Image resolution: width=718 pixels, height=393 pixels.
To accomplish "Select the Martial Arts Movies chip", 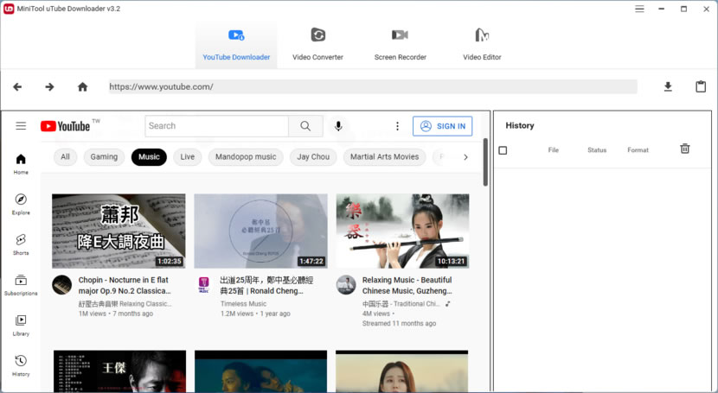I will coord(385,157).
